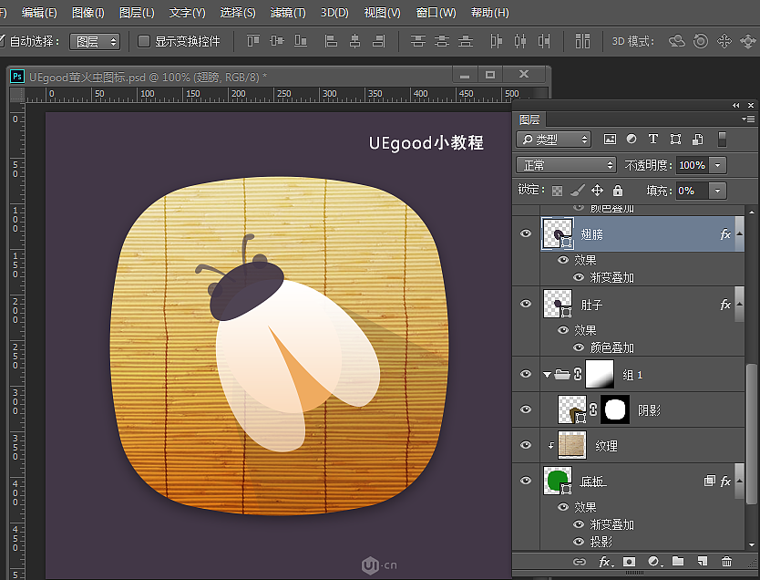This screenshot has width=760, height=580.
Task: Align vertical centers icon in options bar
Action: coord(277,41)
